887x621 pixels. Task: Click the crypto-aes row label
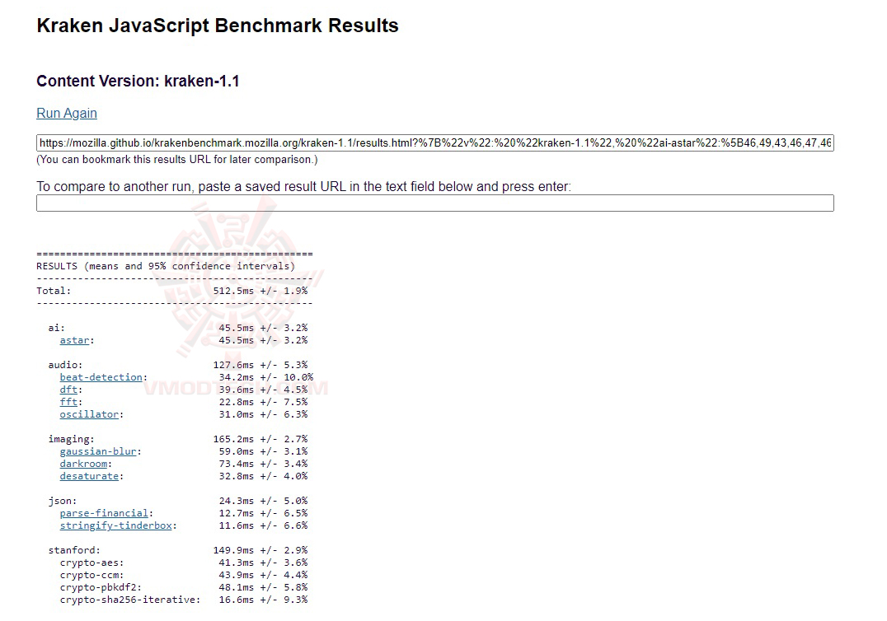pos(92,563)
